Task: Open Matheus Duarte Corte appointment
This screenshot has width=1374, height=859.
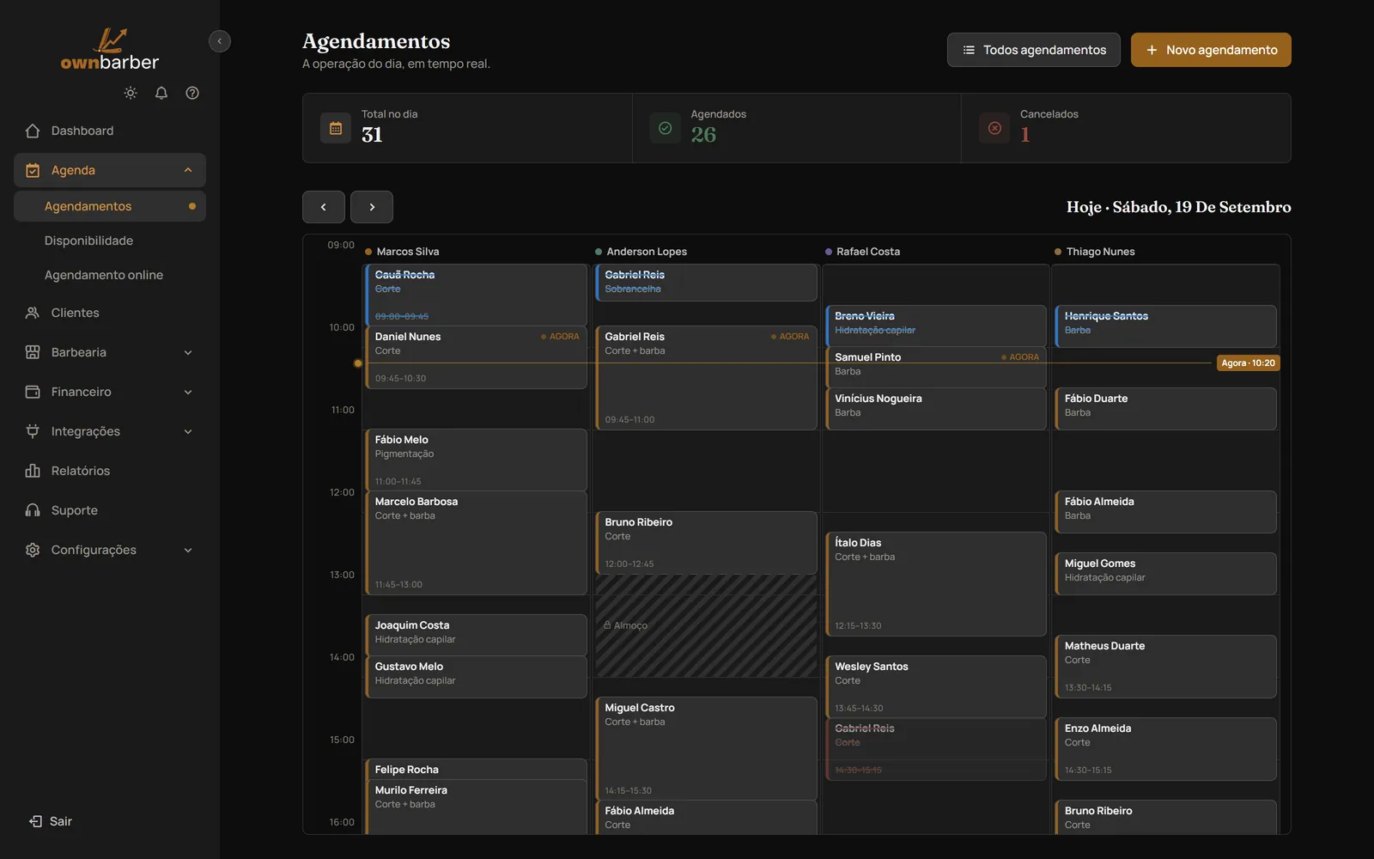Action: pyautogui.click(x=1166, y=667)
